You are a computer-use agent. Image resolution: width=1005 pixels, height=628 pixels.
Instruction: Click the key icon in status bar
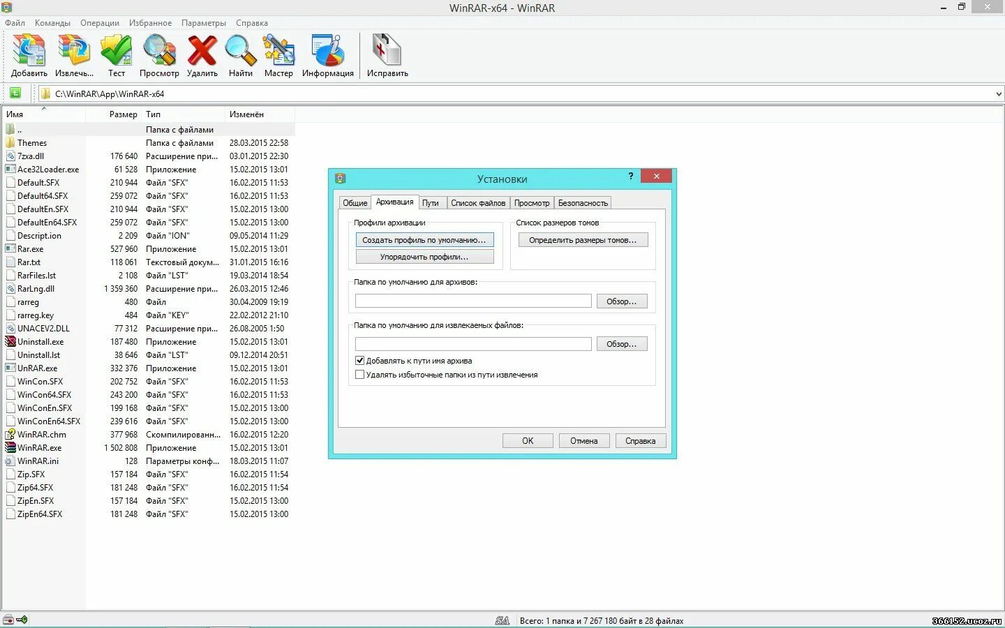click(22, 620)
